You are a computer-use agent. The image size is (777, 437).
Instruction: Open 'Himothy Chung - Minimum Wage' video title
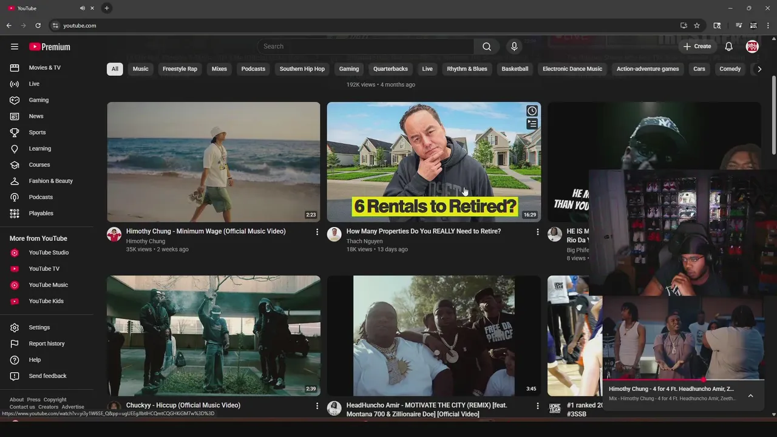(x=206, y=231)
